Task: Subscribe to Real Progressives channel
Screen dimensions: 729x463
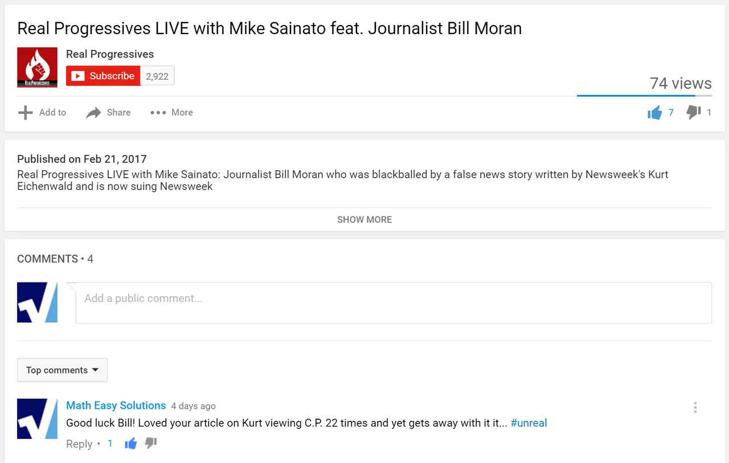Action: tap(103, 76)
